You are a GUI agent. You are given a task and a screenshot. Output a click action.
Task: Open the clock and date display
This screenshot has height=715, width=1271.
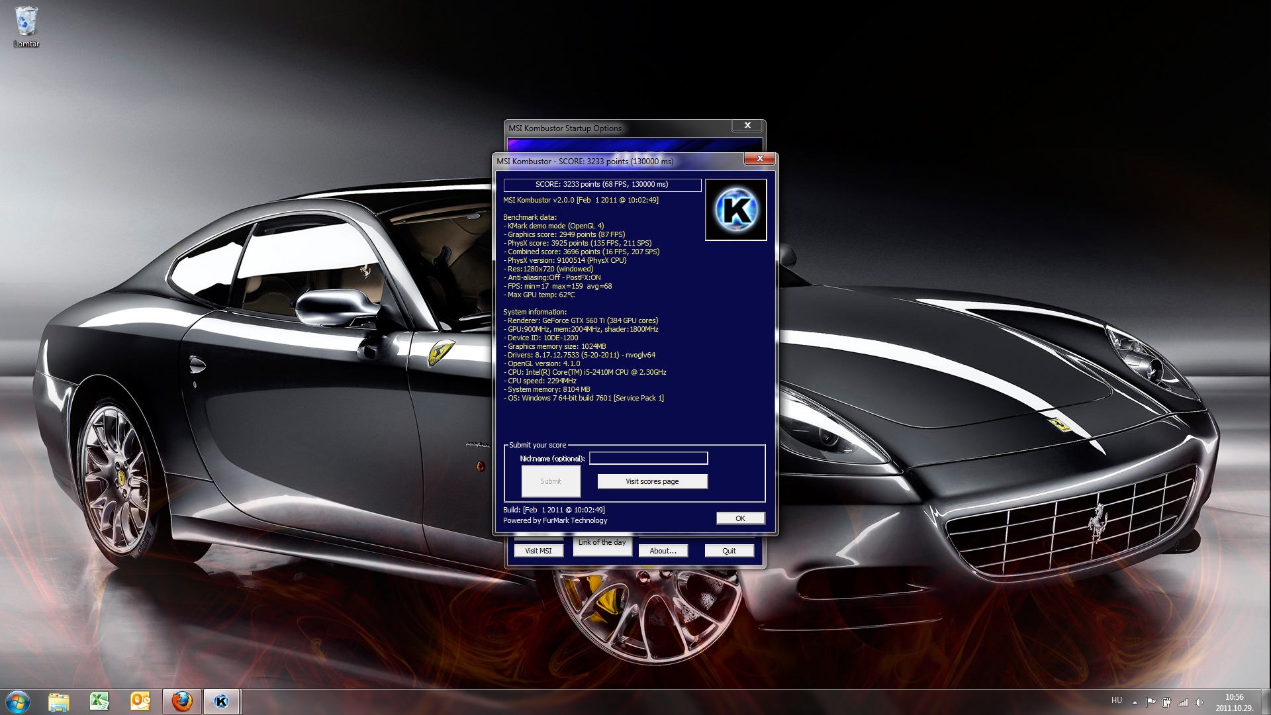pos(1234,702)
